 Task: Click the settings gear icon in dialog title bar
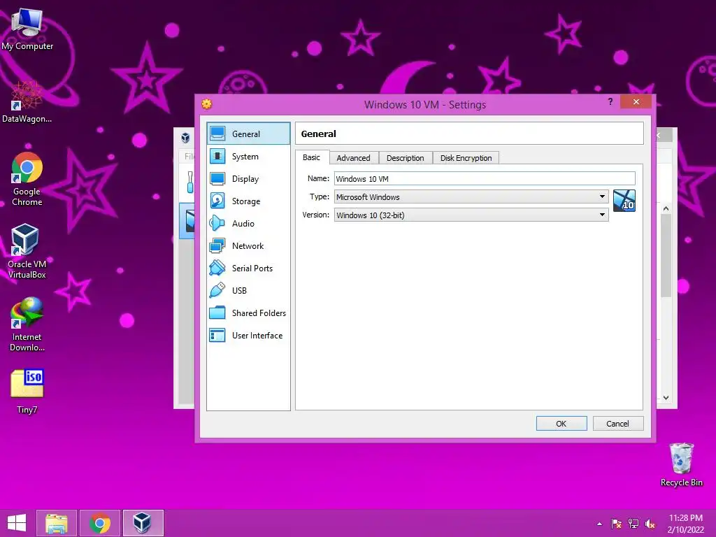point(207,104)
